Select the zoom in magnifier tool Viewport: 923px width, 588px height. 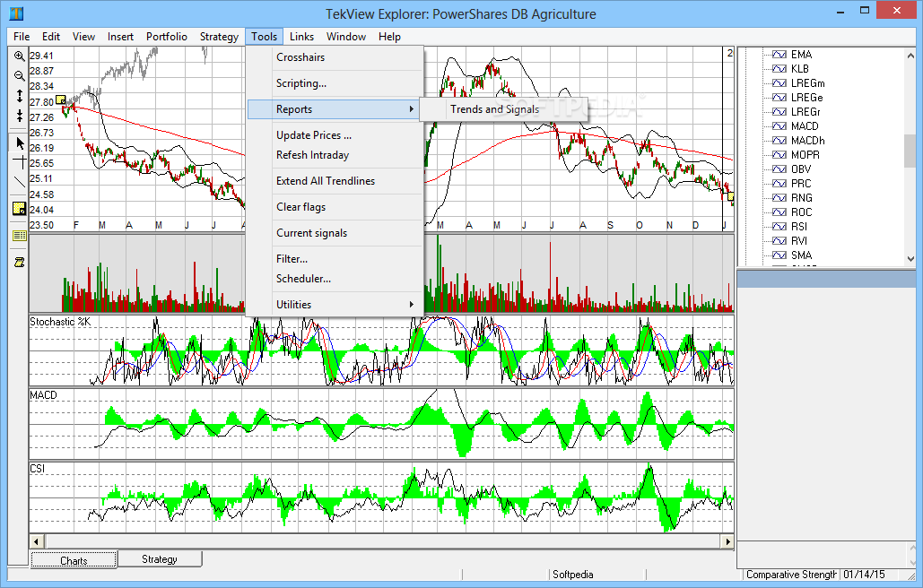[x=19, y=56]
